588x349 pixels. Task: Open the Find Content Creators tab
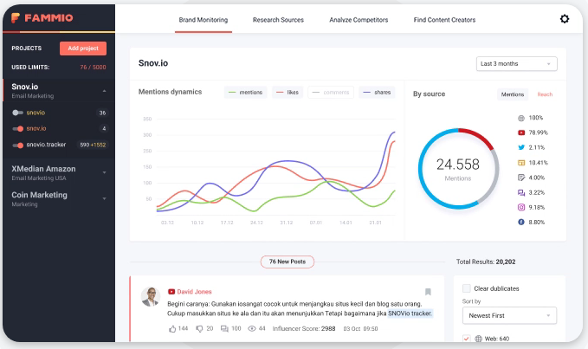point(444,20)
